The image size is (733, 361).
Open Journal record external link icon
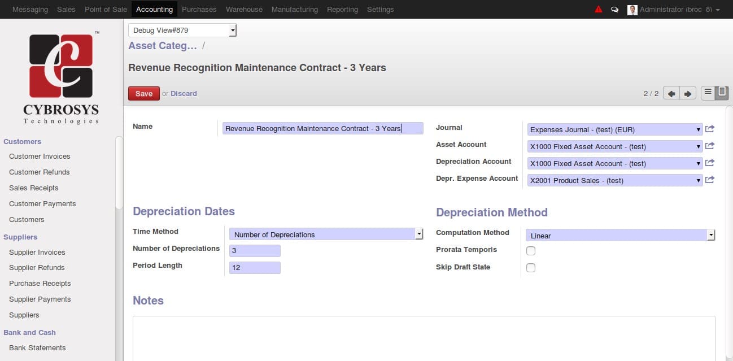coord(710,129)
